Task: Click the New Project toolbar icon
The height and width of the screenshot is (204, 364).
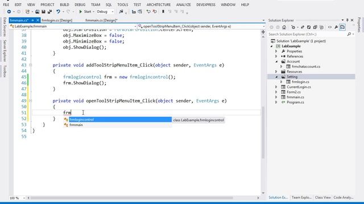Action: point(27,11)
